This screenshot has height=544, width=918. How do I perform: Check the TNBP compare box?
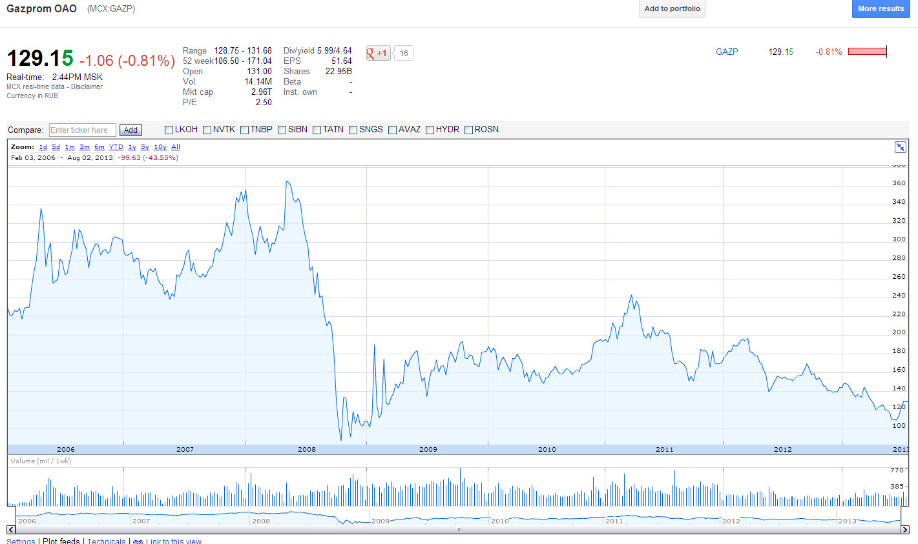click(x=245, y=130)
